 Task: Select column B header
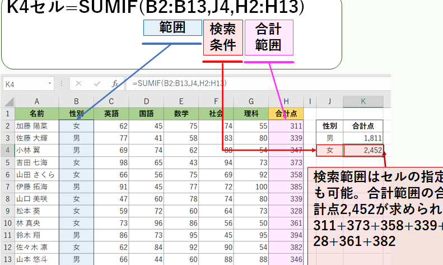(76, 101)
